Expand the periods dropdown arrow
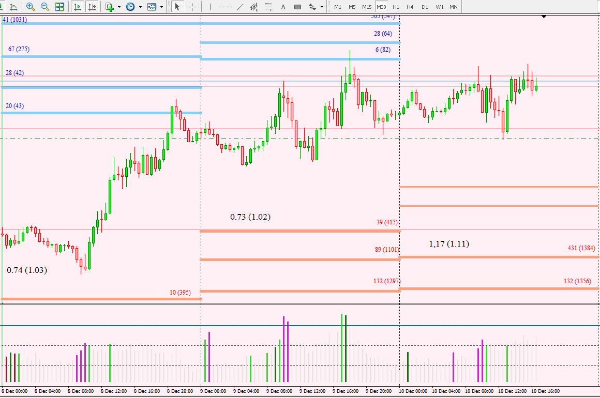This screenshot has width=600, height=398. coord(140,7)
